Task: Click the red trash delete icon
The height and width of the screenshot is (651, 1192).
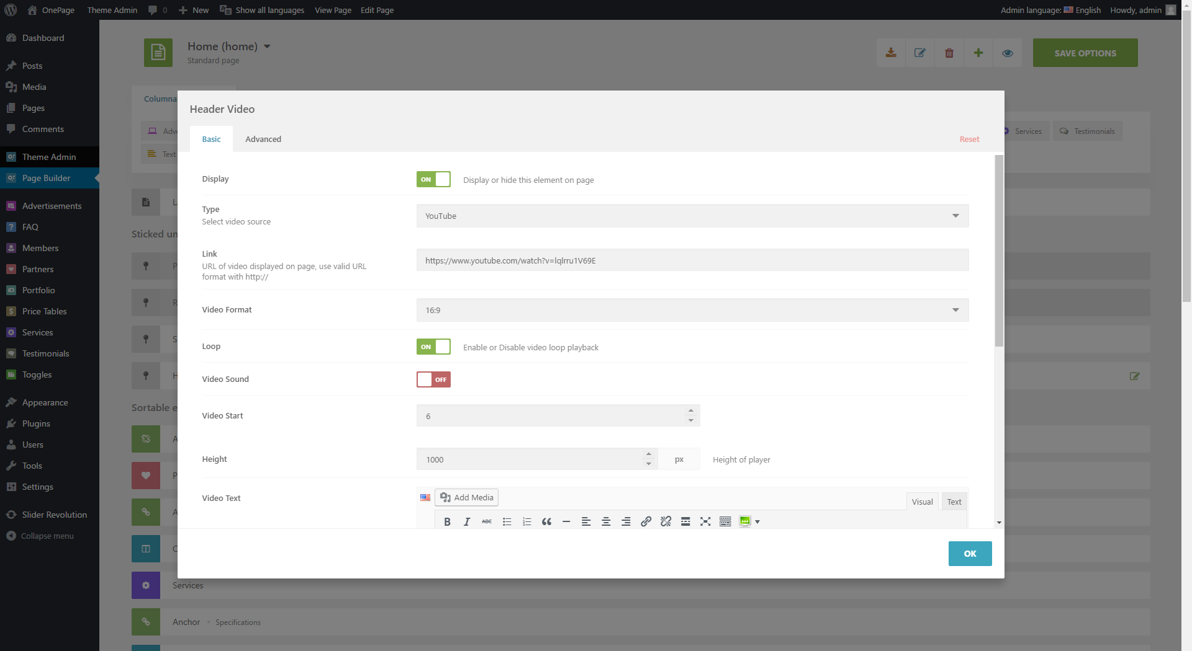Action: click(x=949, y=53)
